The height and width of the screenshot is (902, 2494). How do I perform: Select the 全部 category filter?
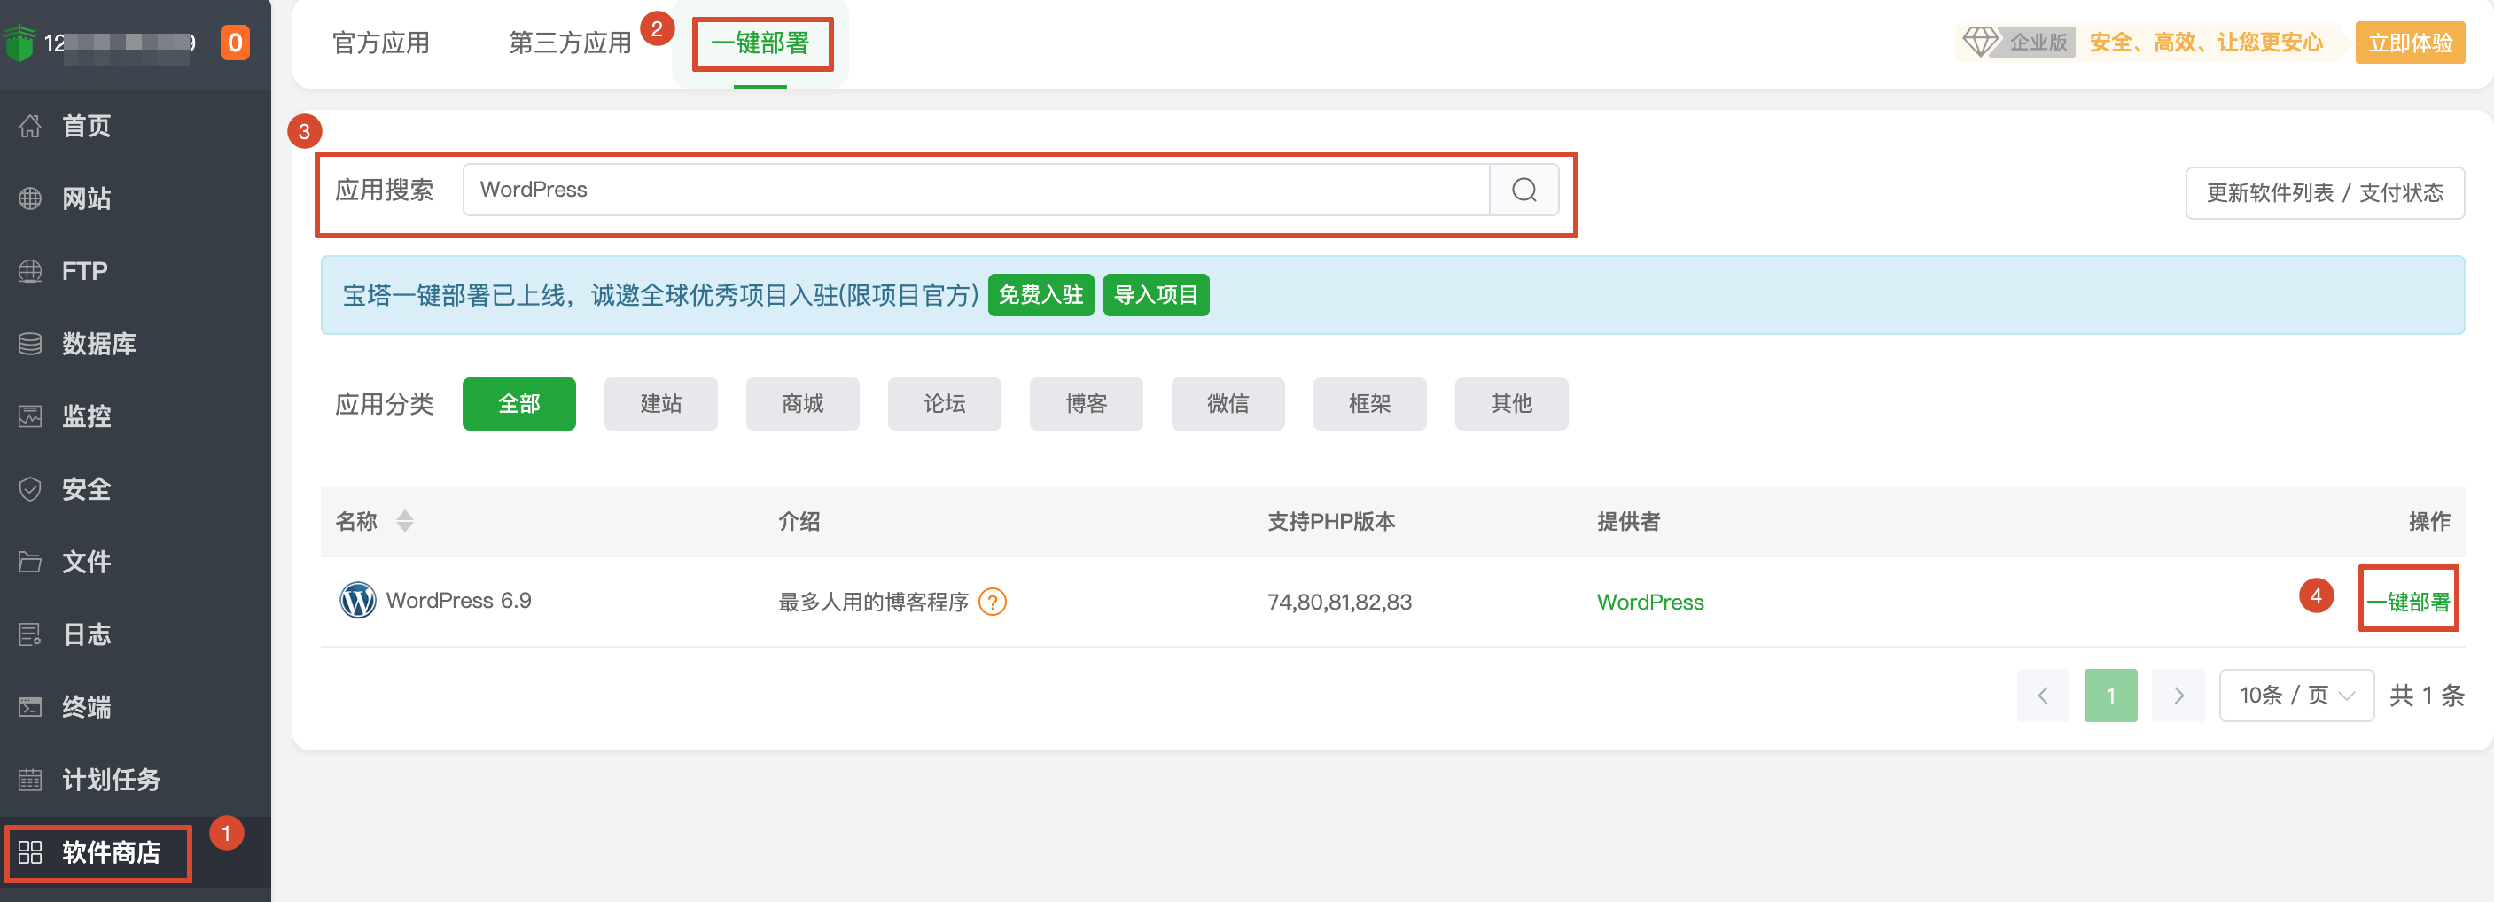tap(519, 403)
